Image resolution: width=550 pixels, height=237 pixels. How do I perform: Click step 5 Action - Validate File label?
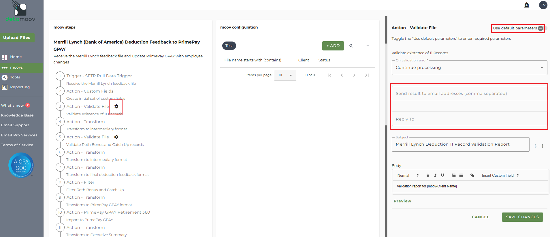pyautogui.click(x=88, y=137)
